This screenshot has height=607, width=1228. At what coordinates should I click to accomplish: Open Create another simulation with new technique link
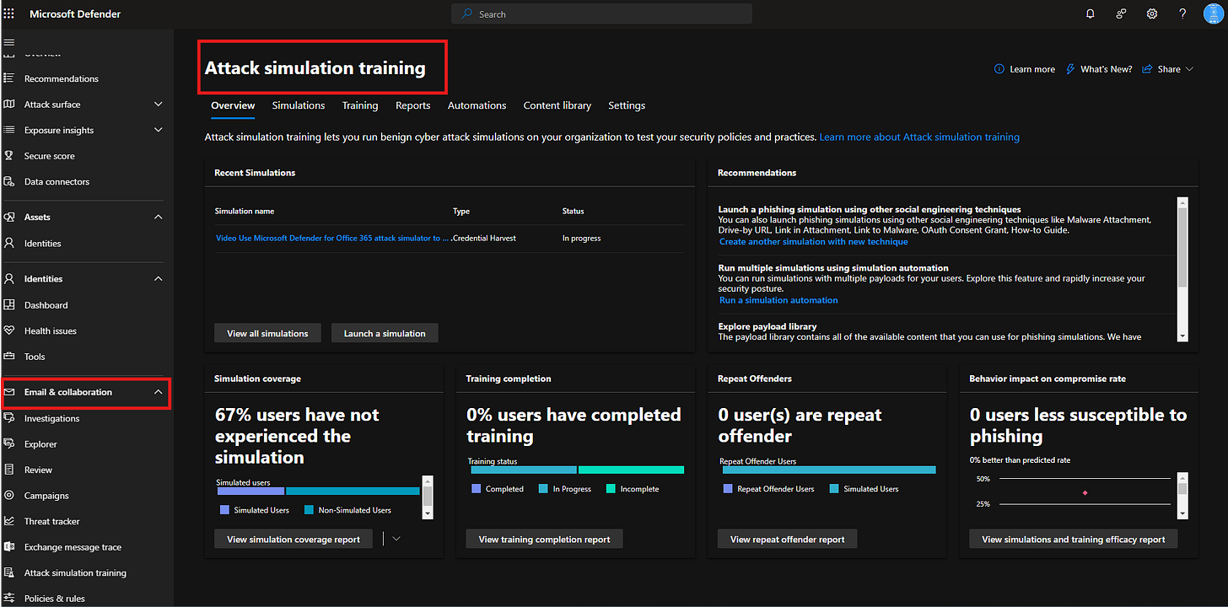click(x=814, y=241)
